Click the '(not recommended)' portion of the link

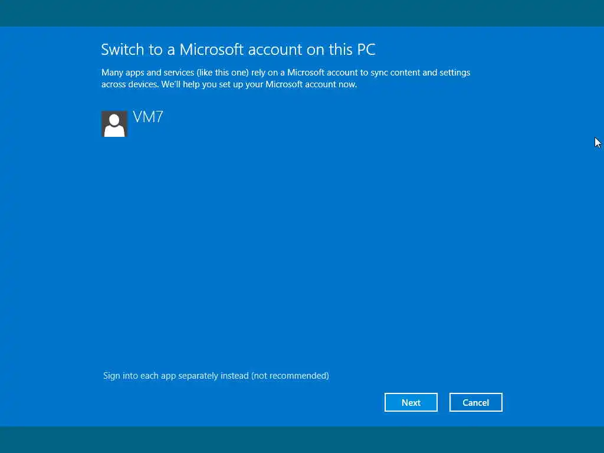(x=290, y=376)
